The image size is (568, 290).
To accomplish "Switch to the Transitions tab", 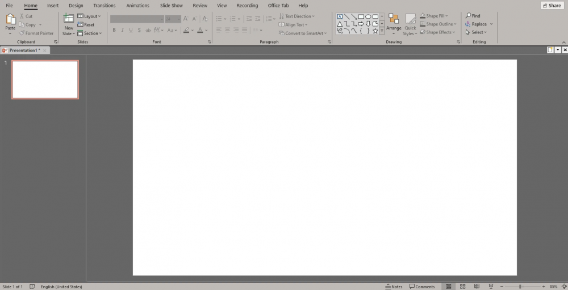I will pos(105,6).
